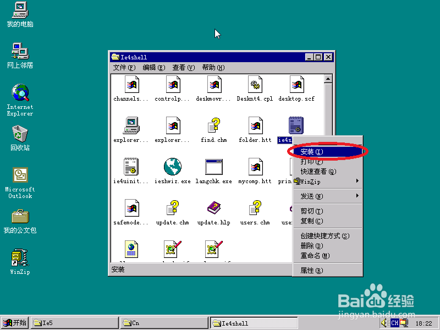Maximize the Ie4shell window
The width and height of the screenshot is (440, 330).
(318, 57)
